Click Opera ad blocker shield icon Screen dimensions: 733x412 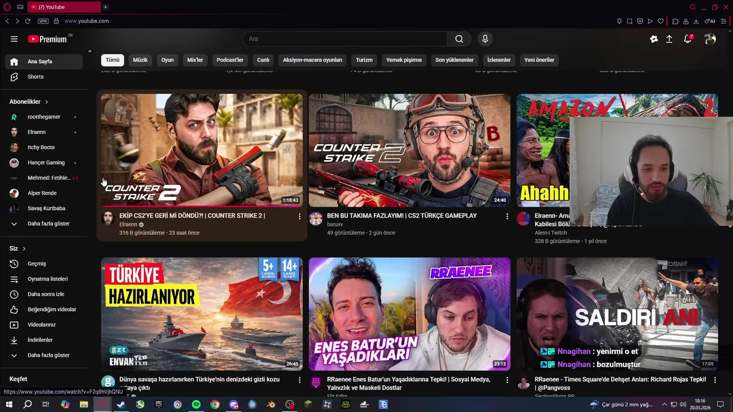pos(640,21)
